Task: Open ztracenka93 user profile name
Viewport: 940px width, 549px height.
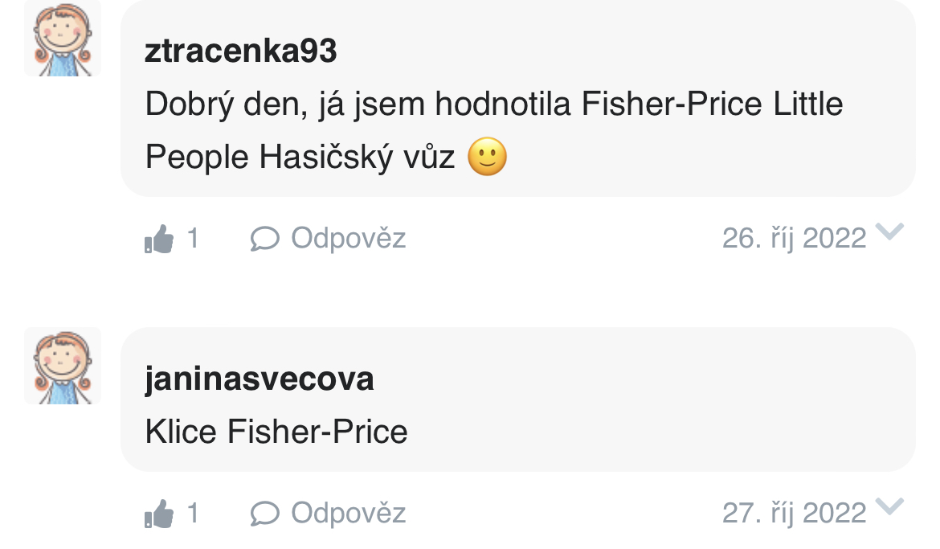Action: tap(241, 51)
